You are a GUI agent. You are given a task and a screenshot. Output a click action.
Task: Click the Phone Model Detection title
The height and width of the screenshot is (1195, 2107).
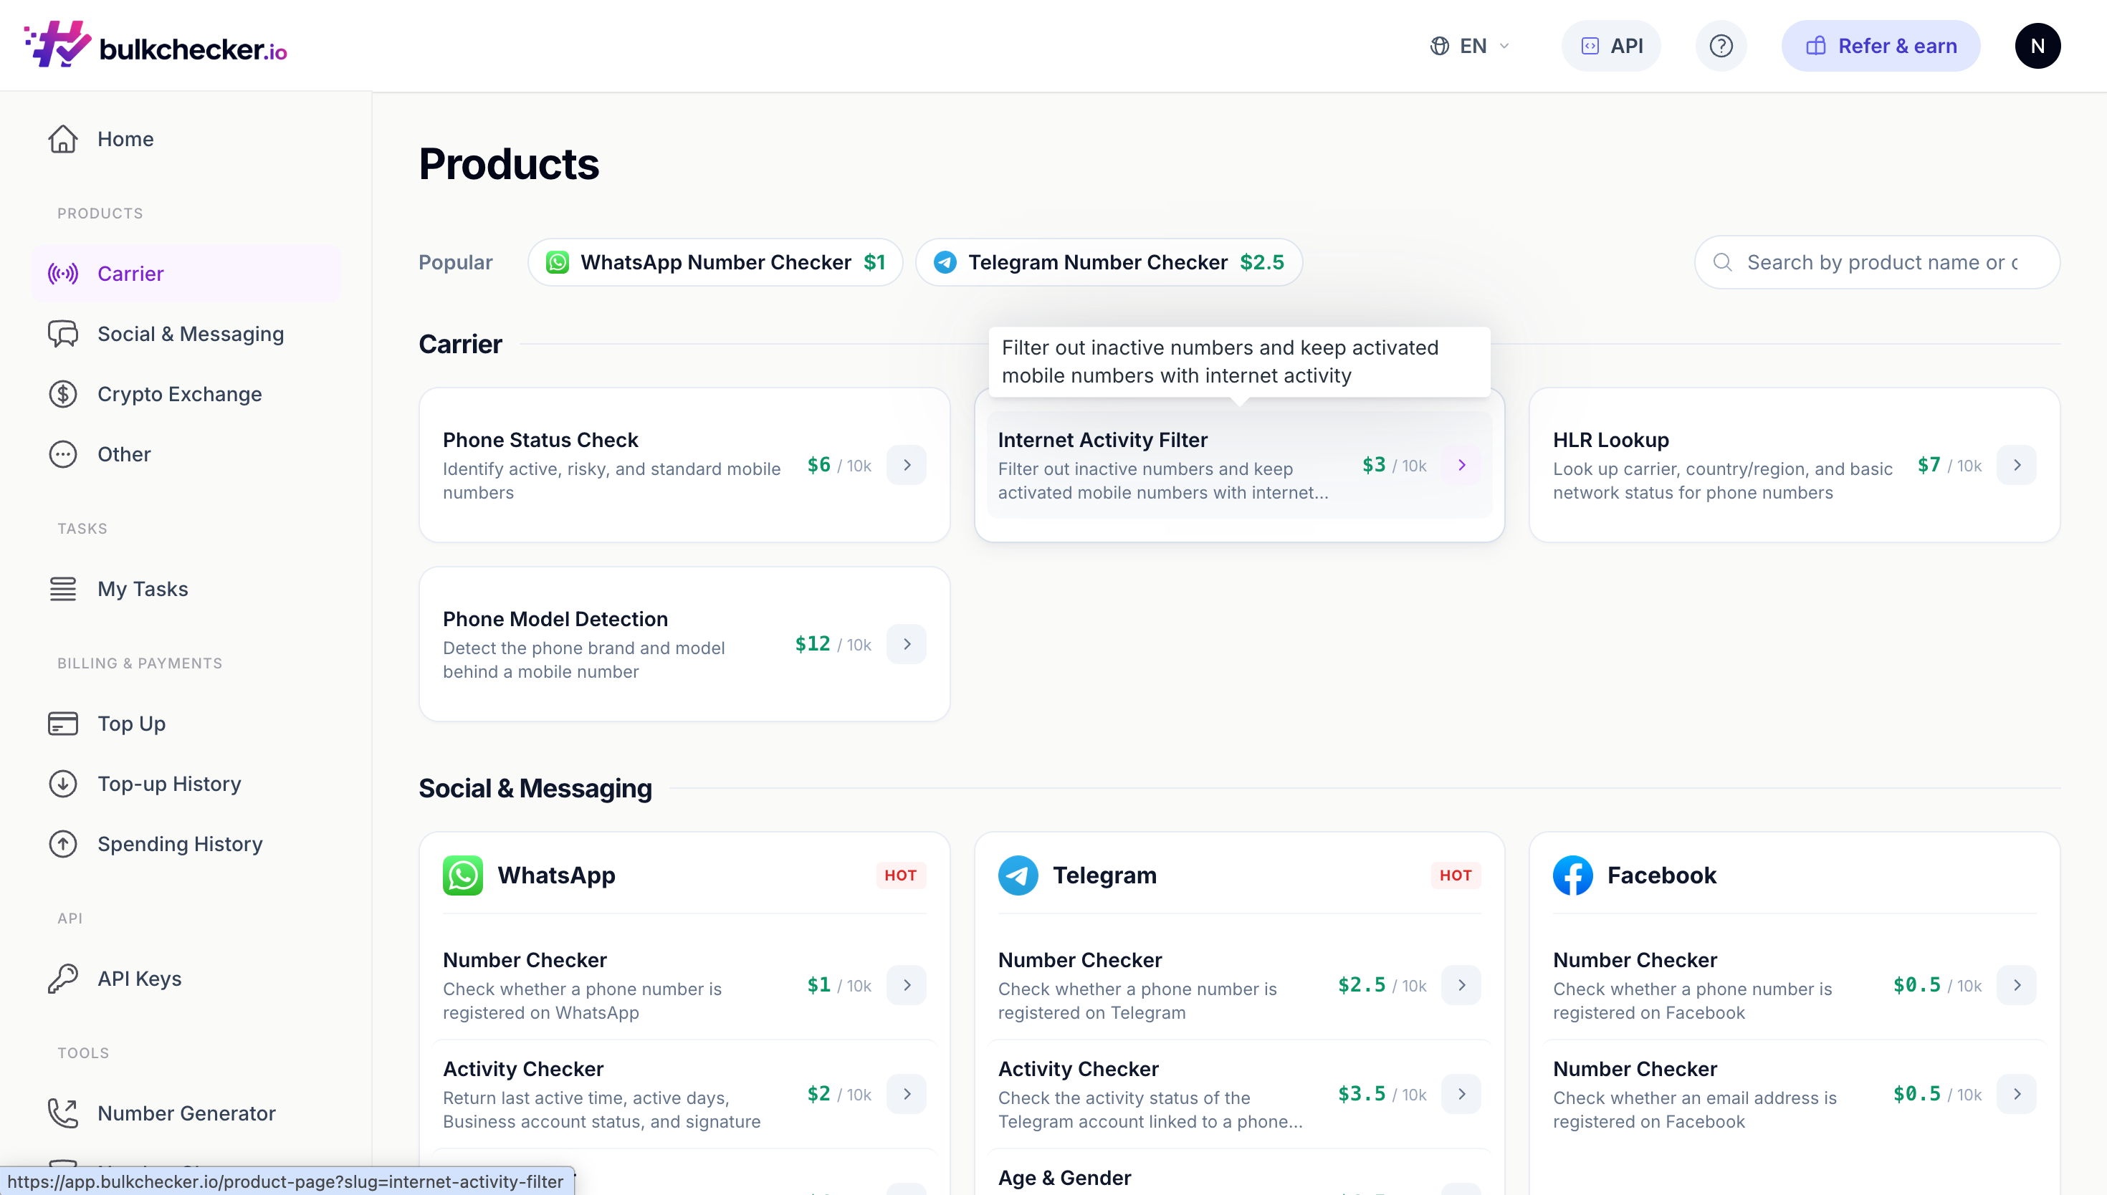tap(555, 619)
